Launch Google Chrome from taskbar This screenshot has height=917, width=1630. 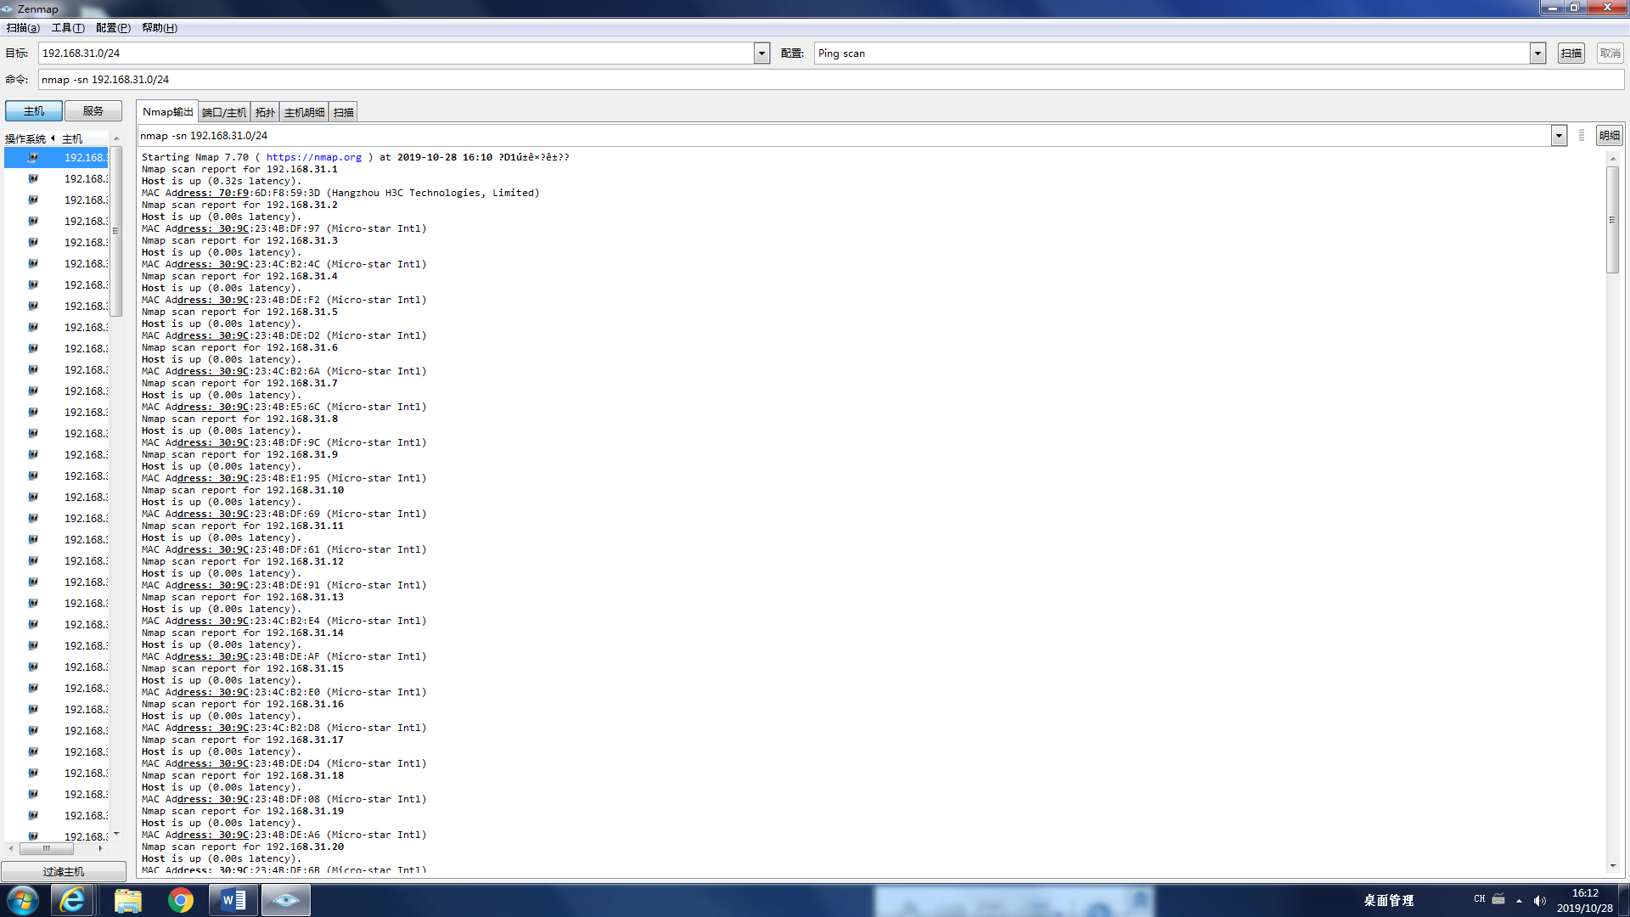pyautogui.click(x=180, y=900)
